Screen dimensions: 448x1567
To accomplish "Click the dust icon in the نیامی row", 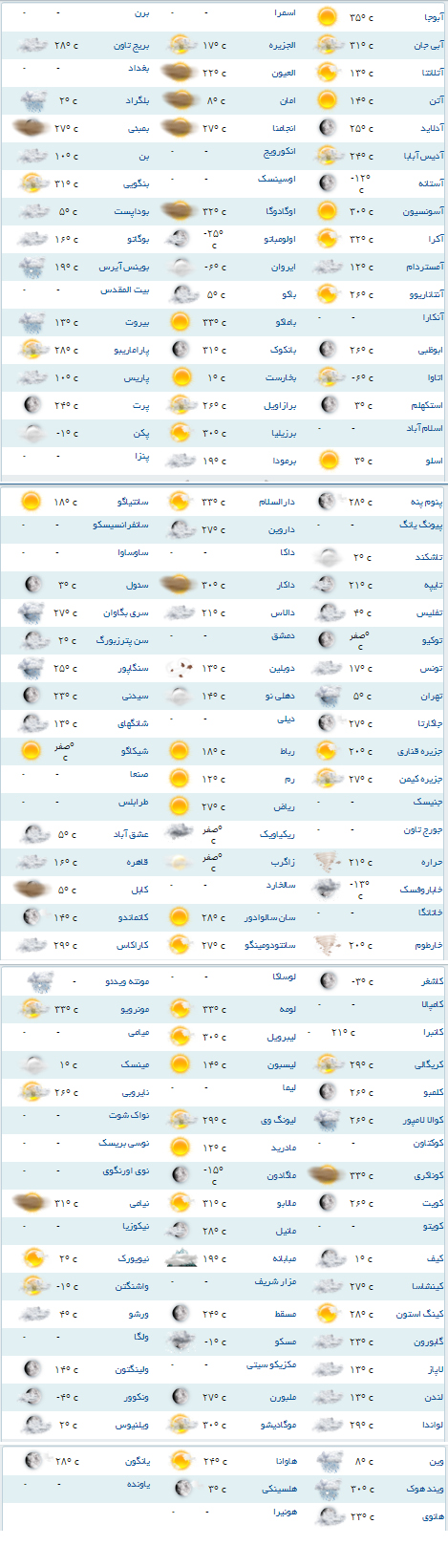I will 32,1203.
